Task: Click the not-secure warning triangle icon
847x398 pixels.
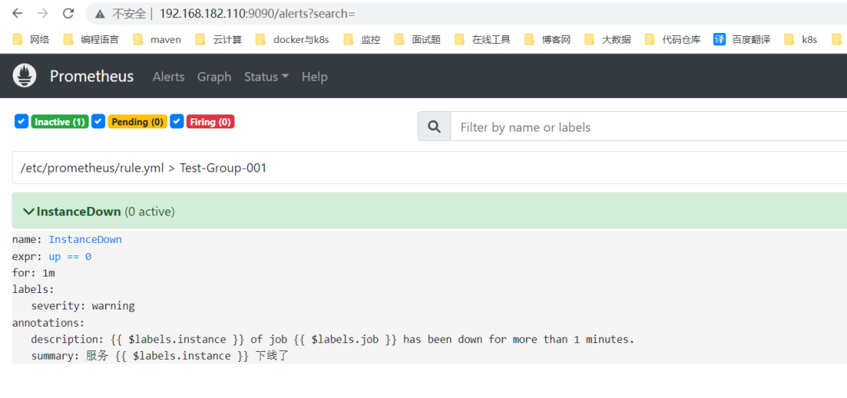Action: 100,13
